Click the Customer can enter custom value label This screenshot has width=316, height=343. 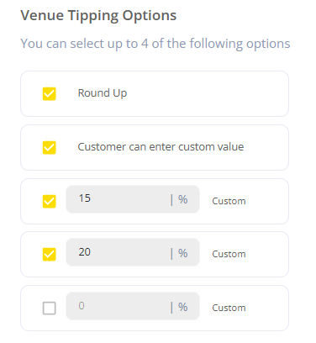(161, 147)
